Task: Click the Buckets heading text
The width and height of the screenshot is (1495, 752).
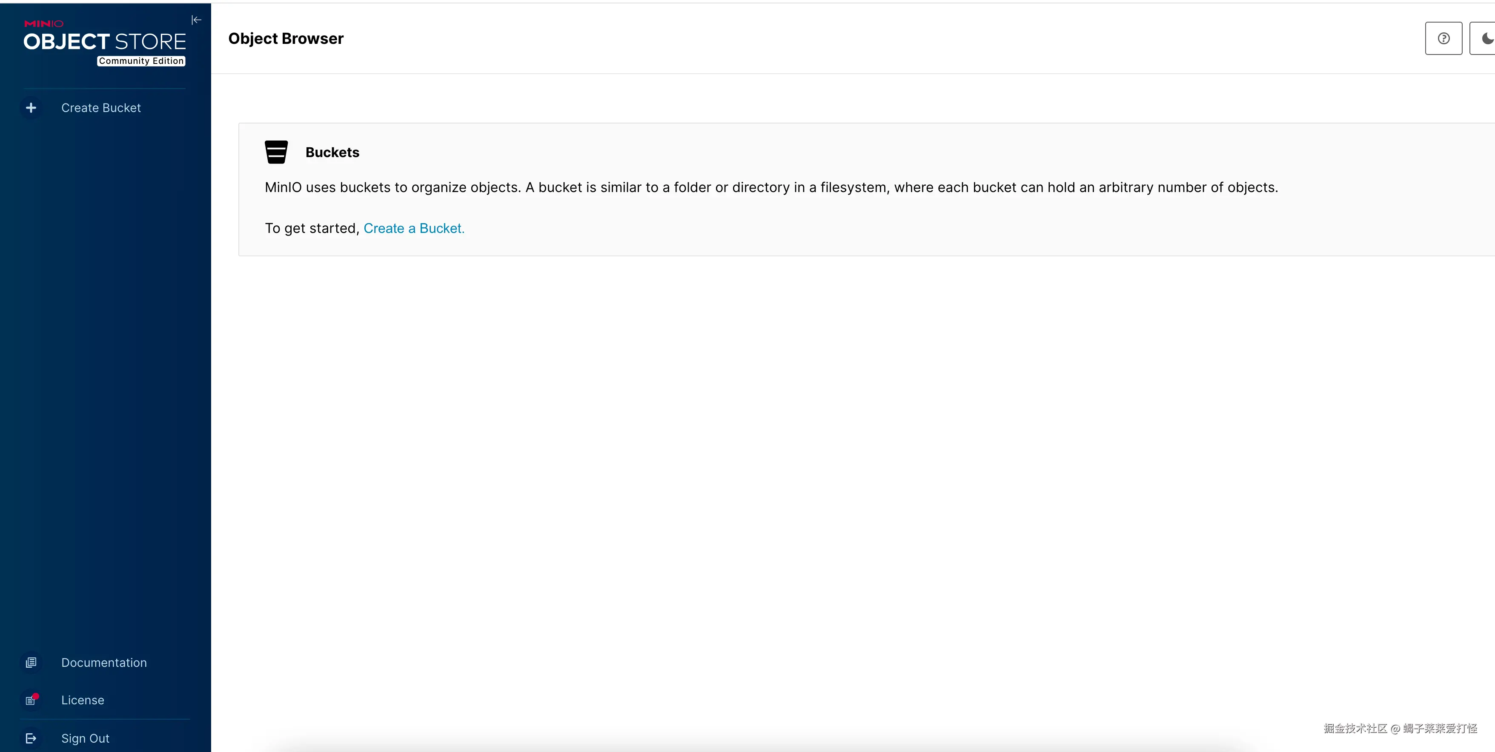Action: [332, 152]
